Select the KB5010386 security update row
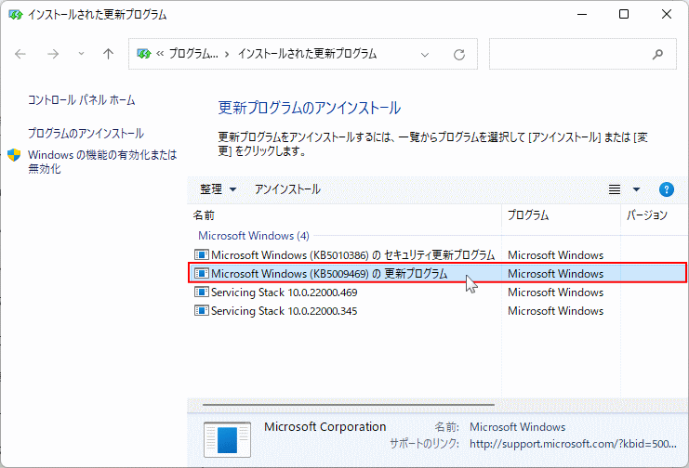The image size is (689, 468). point(437,254)
